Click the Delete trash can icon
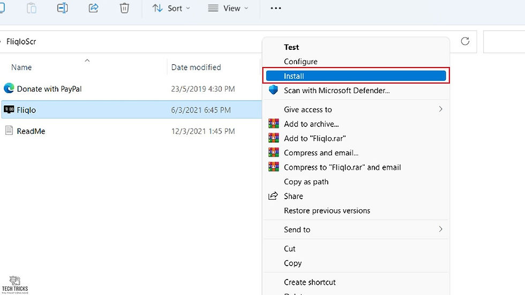The image size is (525, 295). click(x=124, y=8)
